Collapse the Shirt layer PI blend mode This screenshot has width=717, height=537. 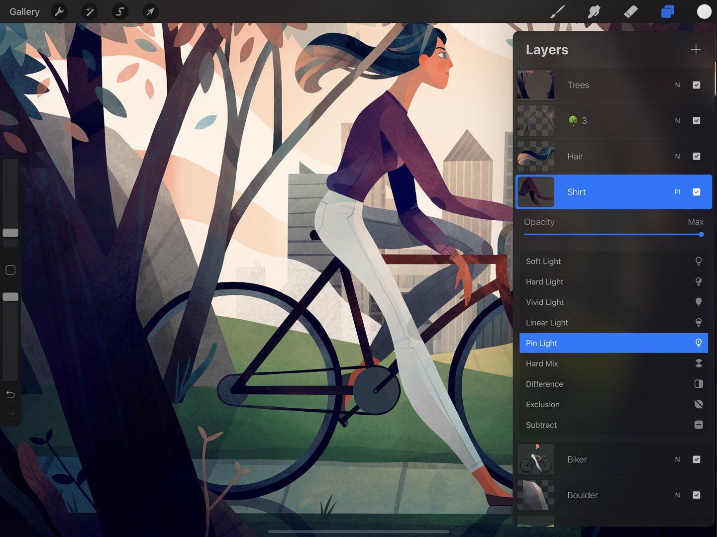tap(677, 192)
